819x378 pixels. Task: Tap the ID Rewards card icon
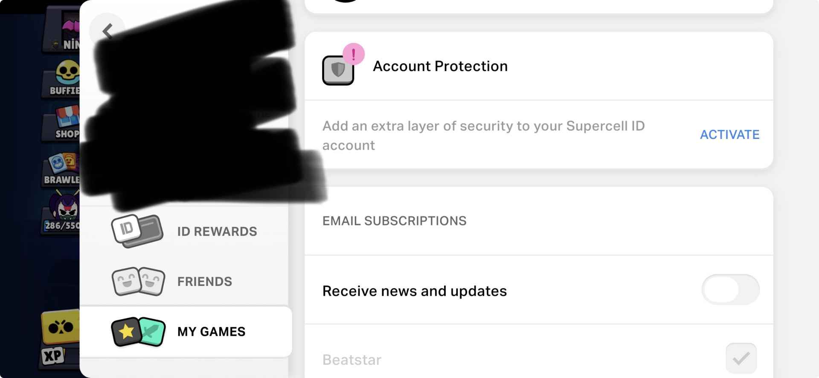[x=137, y=231]
